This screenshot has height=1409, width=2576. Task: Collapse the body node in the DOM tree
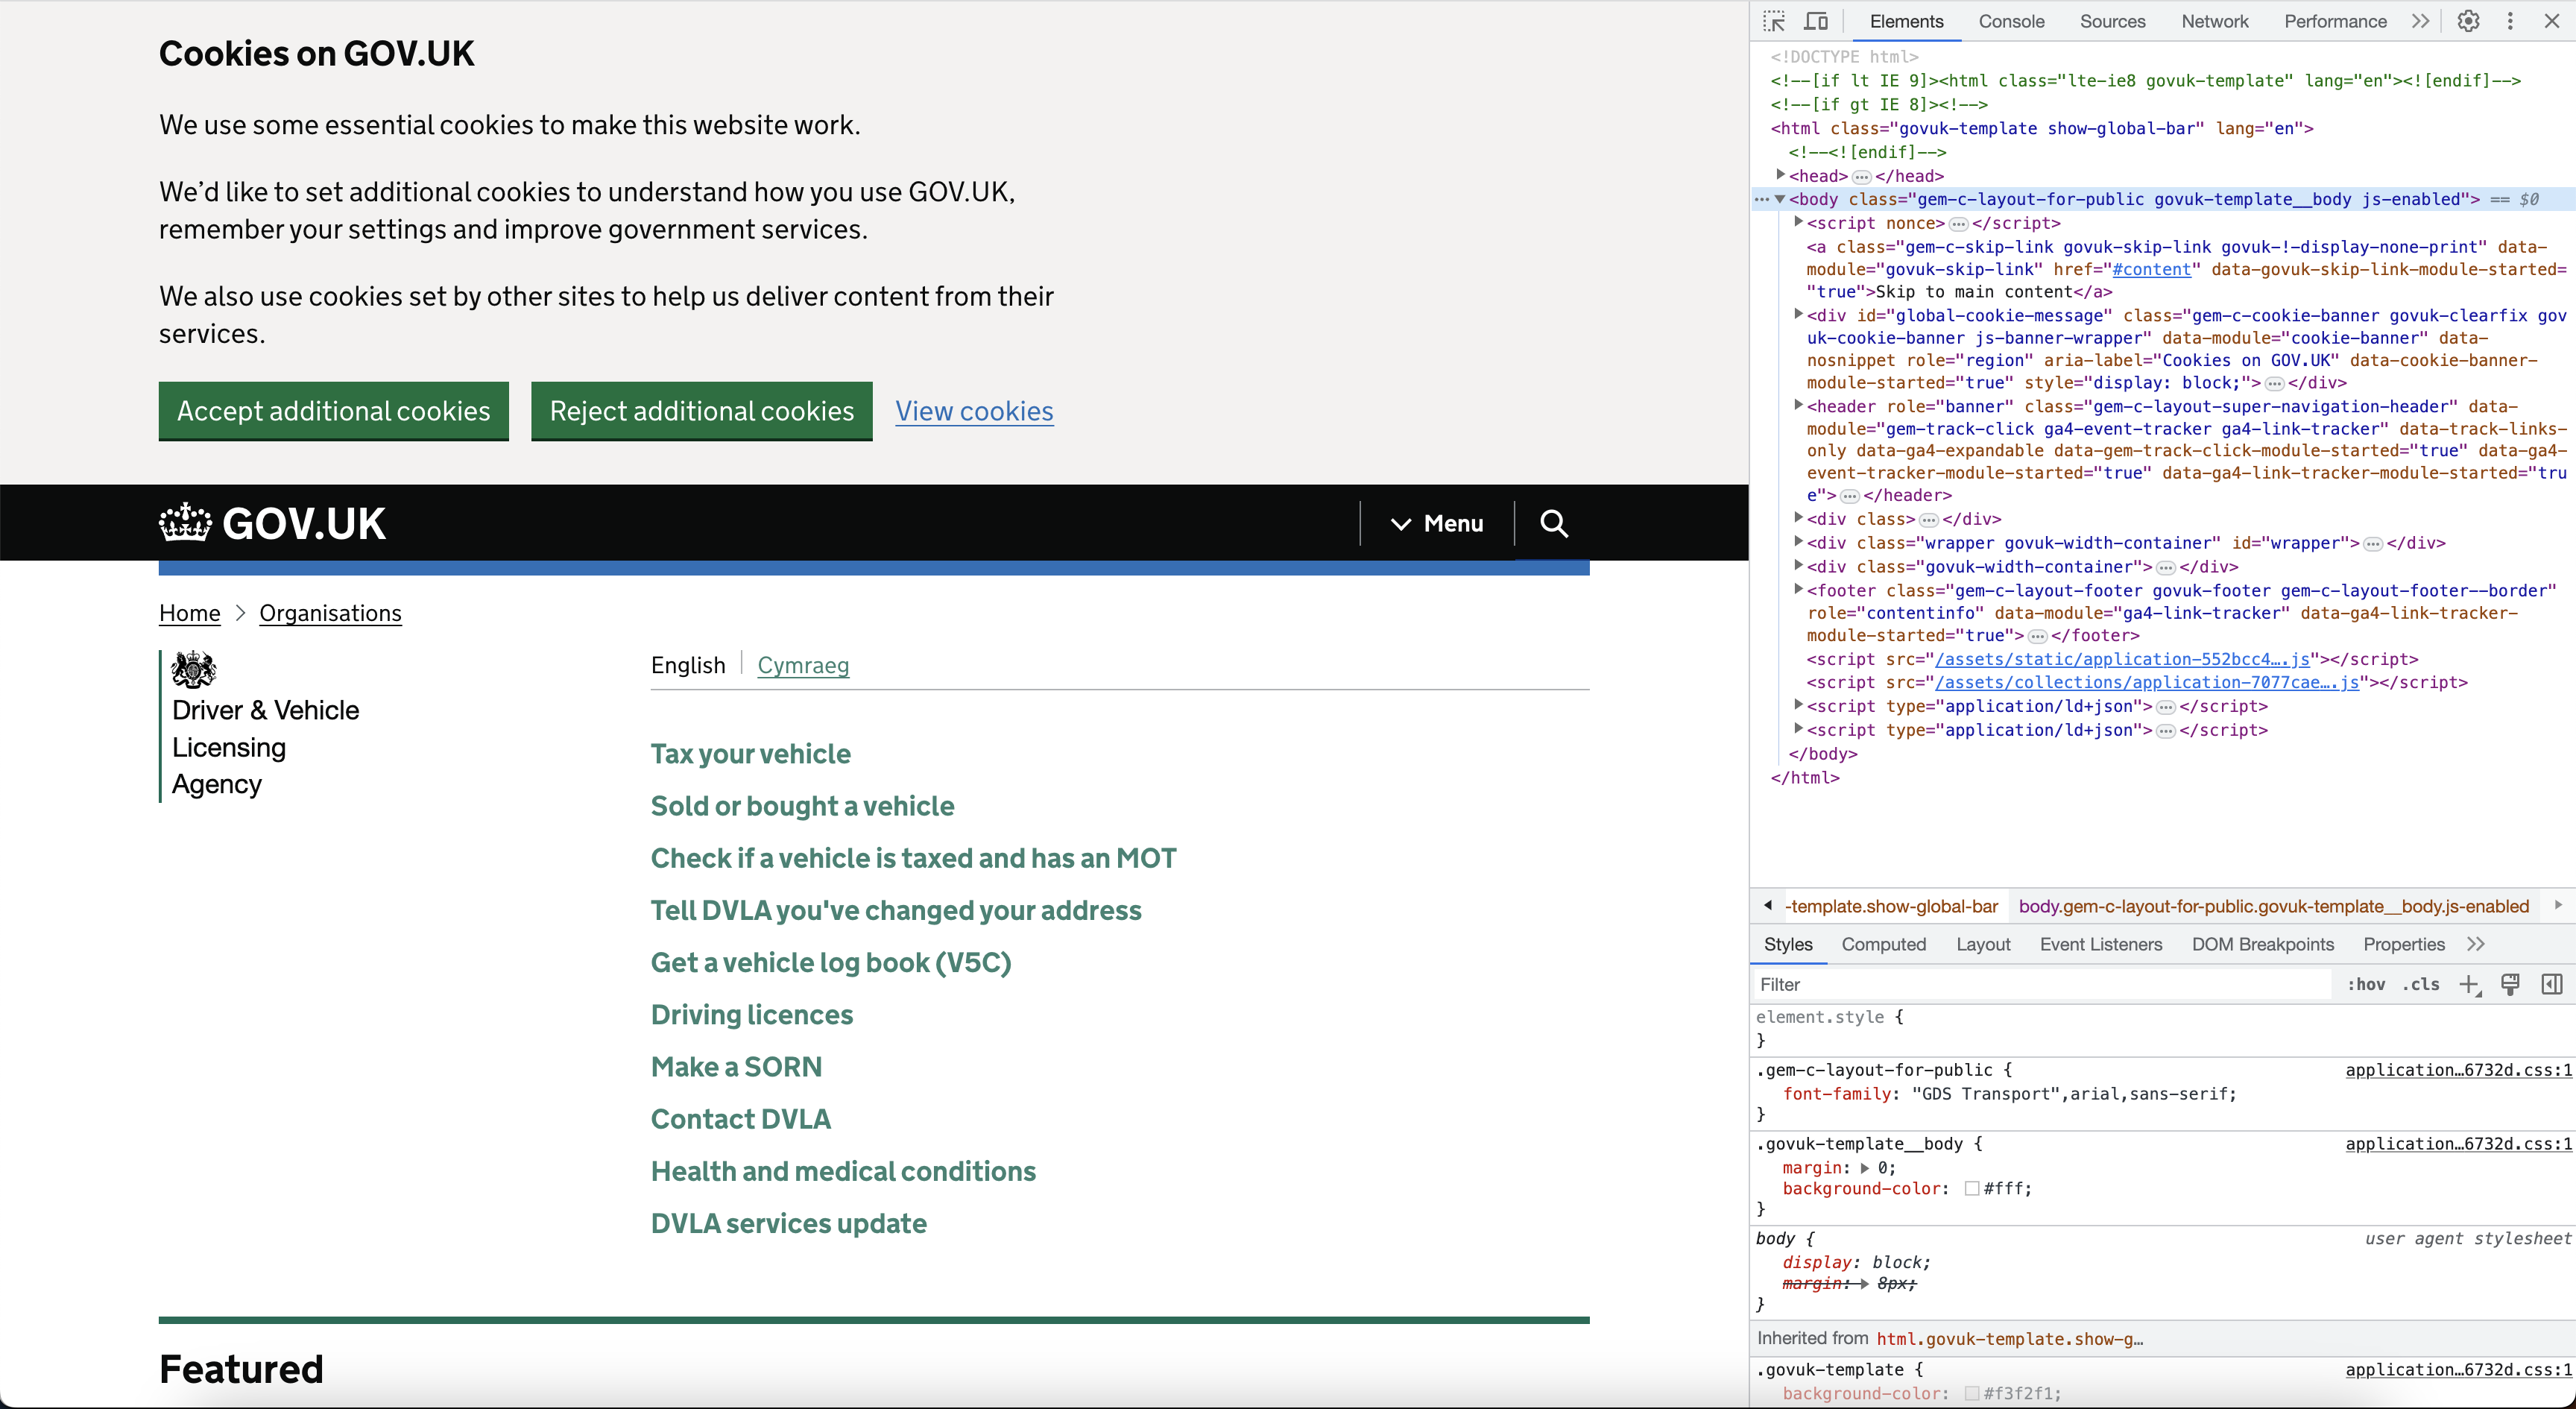pyautogui.click(x=1781, y=199)
